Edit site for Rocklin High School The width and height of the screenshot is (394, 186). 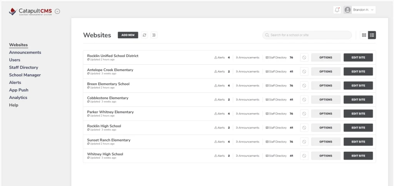point(358,128)
